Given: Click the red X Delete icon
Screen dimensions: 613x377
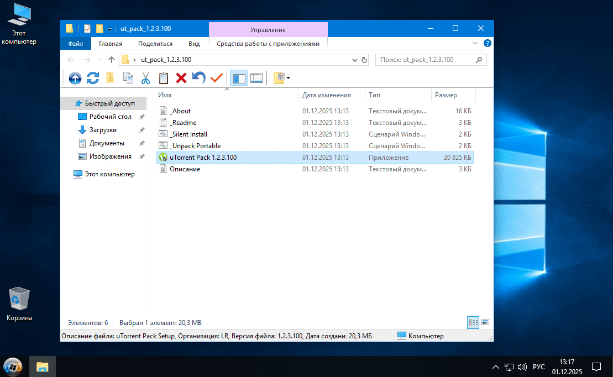Looking at the screenshot, I should coord(181,78).
